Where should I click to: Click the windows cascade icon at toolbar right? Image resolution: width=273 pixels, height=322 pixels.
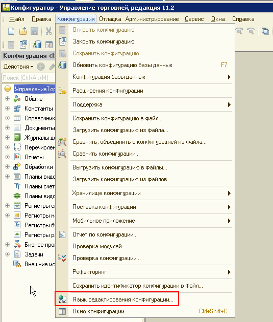(x=265, y=31)
